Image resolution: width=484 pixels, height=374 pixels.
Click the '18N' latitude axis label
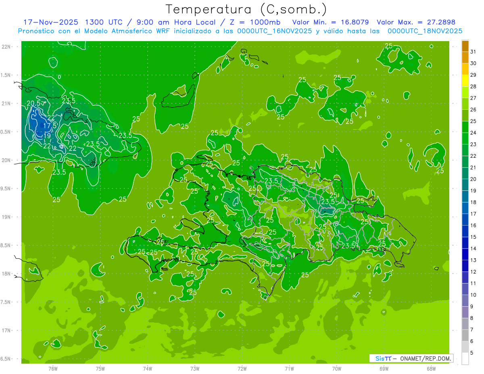pyautogui.click(x=6, y=274)
